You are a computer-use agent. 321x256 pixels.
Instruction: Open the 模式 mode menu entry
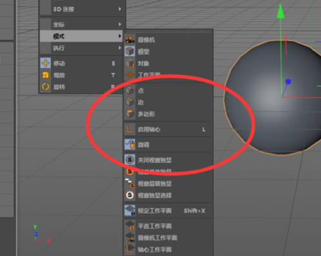[x=81, y=36]
